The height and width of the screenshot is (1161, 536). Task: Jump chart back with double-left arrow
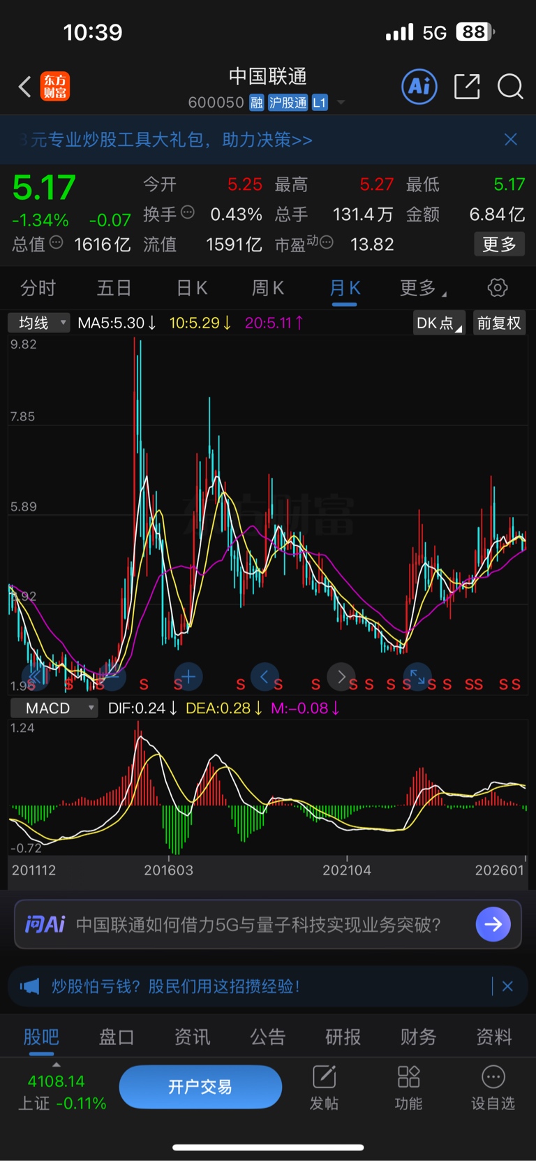click(36, 676)
